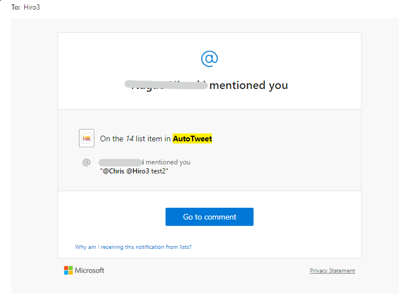Open the 'Why am I receiving this notification' link

pos(133,247)
